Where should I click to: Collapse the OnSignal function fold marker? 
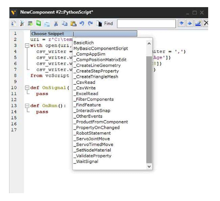[26, 88]
